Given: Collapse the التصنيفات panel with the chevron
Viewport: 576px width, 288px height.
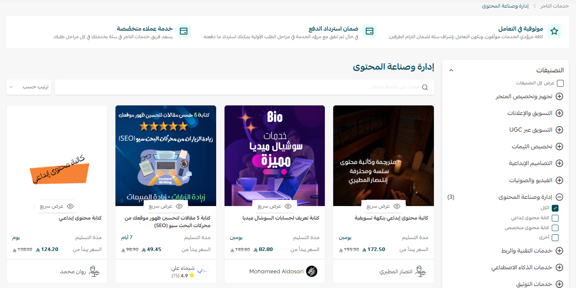Looking at the screenshot, I should click(x=451, y=70).
